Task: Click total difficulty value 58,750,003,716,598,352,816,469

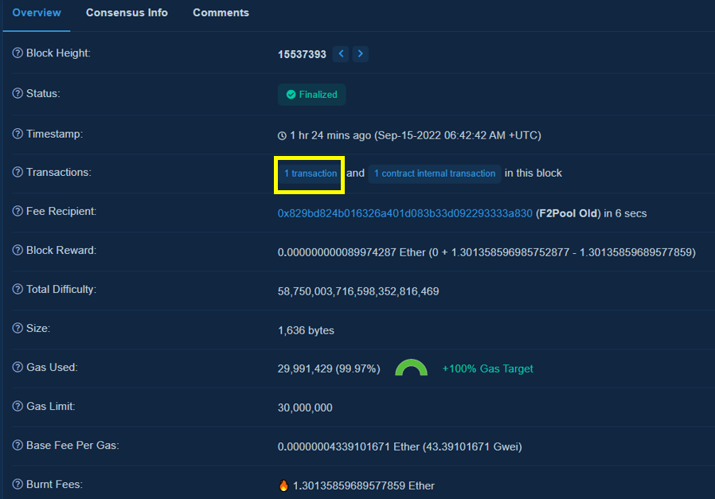Action: [358, 291]
